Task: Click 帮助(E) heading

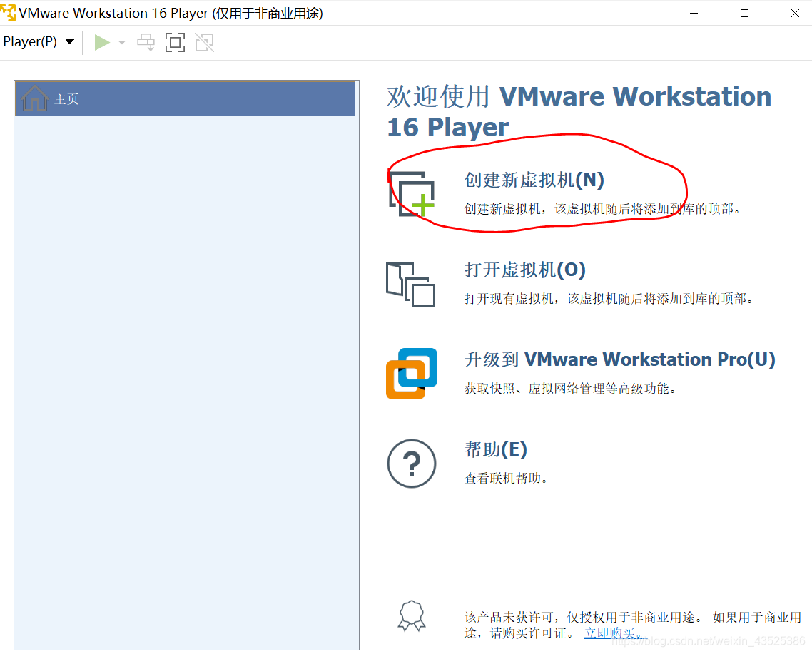Action: pyautogui.click(x=496, y=449)
